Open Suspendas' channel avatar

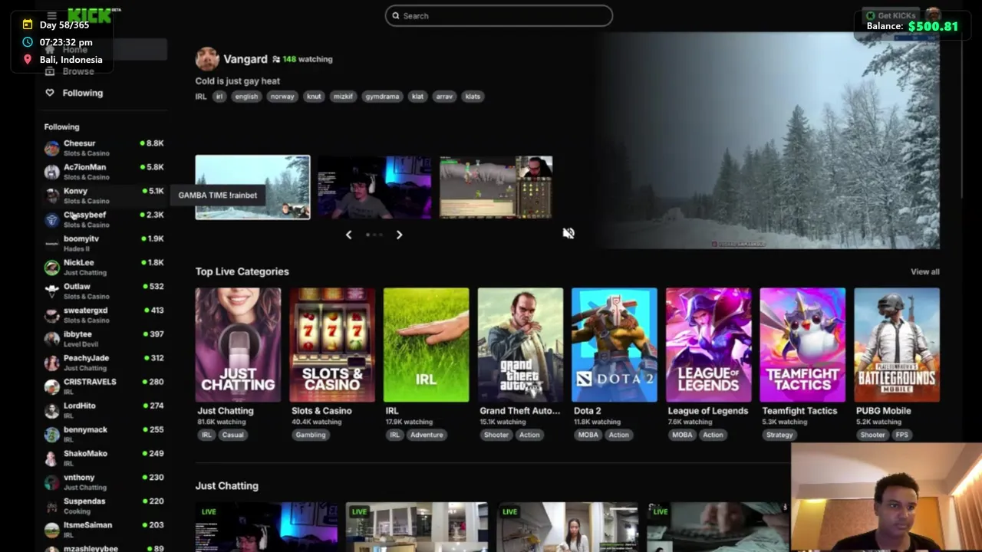51,506
